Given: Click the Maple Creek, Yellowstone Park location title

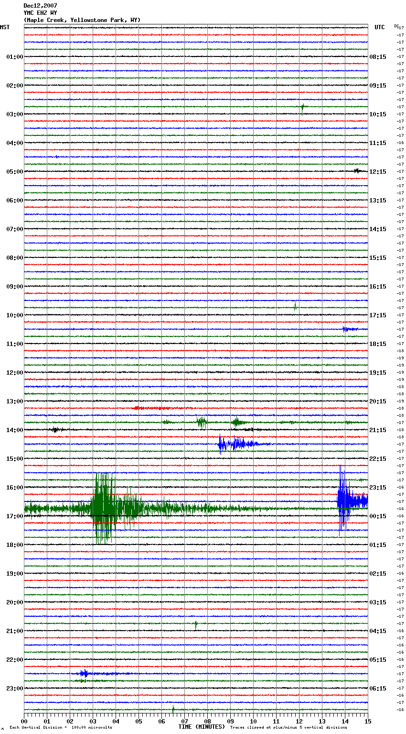Looking at the screenshot, I should pyautogui.click(x=82, y=20).
